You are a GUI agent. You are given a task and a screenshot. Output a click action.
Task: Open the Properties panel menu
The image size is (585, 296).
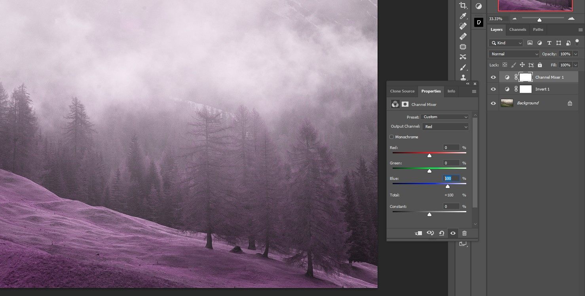tap(474, 91)
